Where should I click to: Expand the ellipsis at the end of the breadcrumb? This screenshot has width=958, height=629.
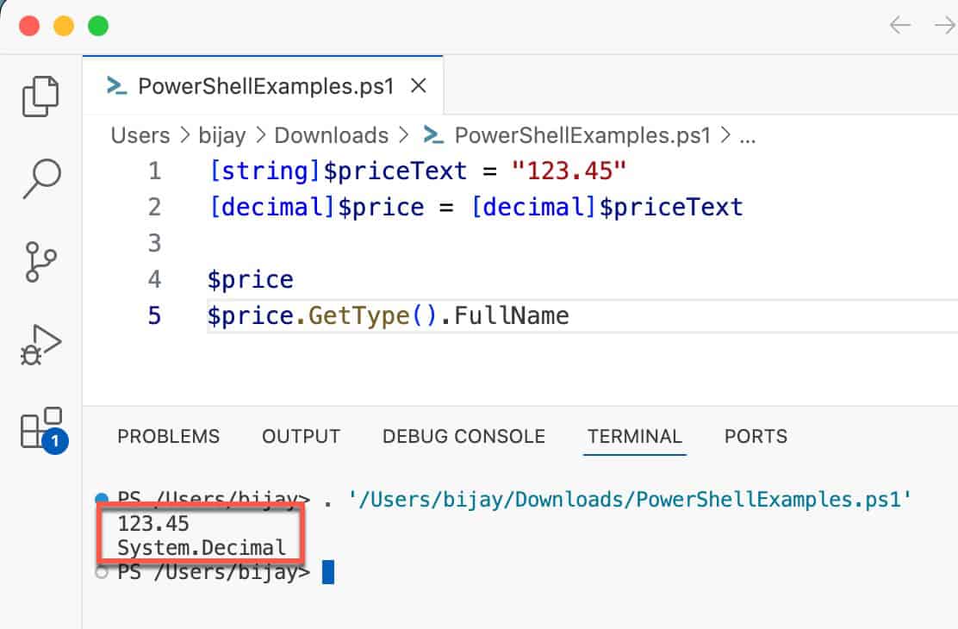748,135
